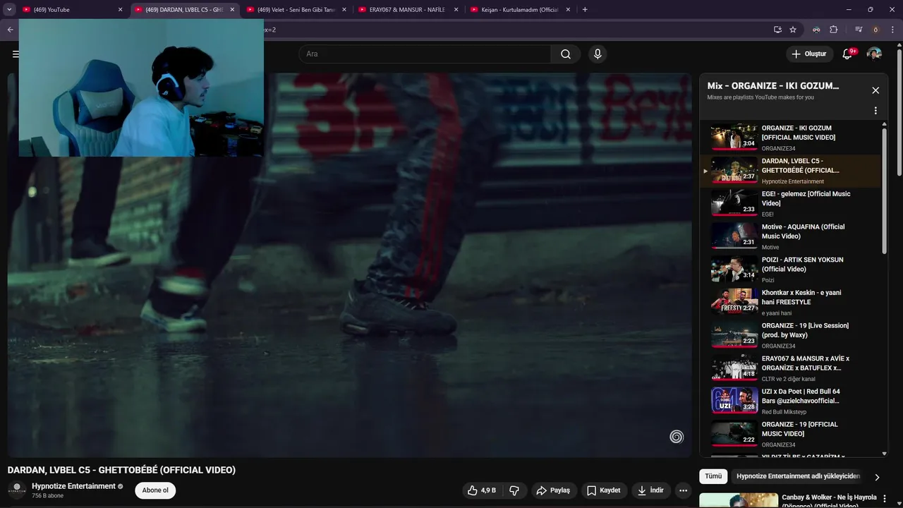Click the Paylaş share button
The height and width of the screenshot is (508, 903).
pos(553,490)
